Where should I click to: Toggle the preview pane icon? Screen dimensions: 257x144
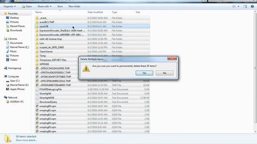tap(245, 6)
